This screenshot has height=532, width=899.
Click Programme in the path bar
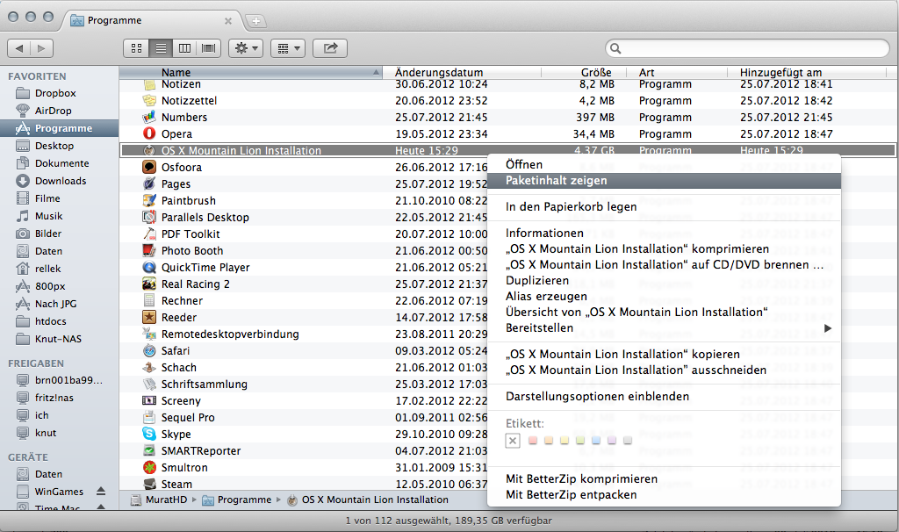pyautogui.click(x=237, y=500)
